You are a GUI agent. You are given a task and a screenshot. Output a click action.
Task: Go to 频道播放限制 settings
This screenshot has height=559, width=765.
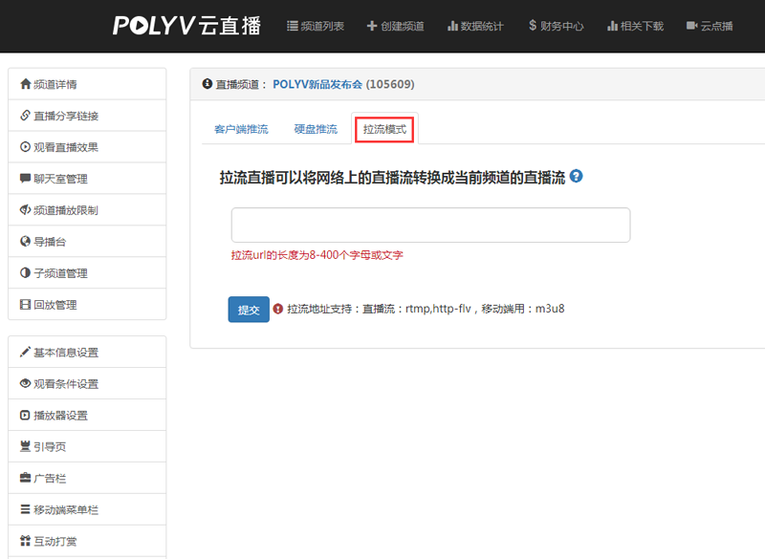pyautogui.click(x=66, y=210)
